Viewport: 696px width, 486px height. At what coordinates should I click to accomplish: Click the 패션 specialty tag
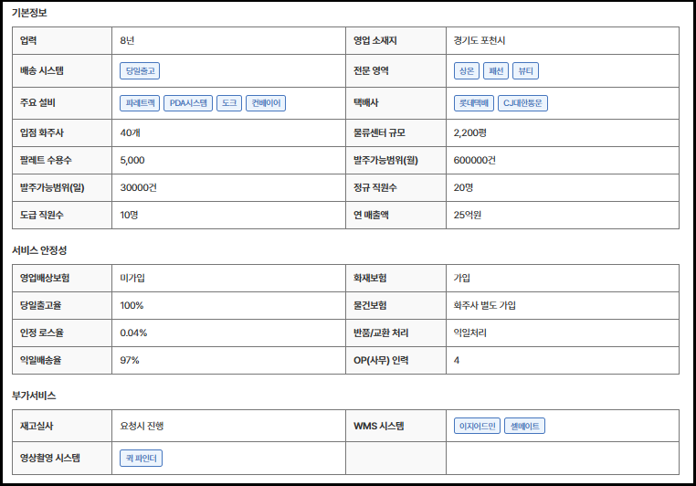497,70
